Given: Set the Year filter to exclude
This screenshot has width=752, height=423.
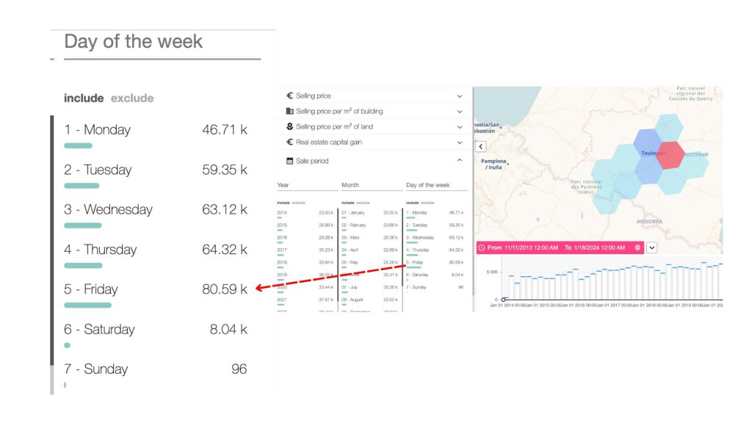Looking at the screenshot, I should click(299, 202).
